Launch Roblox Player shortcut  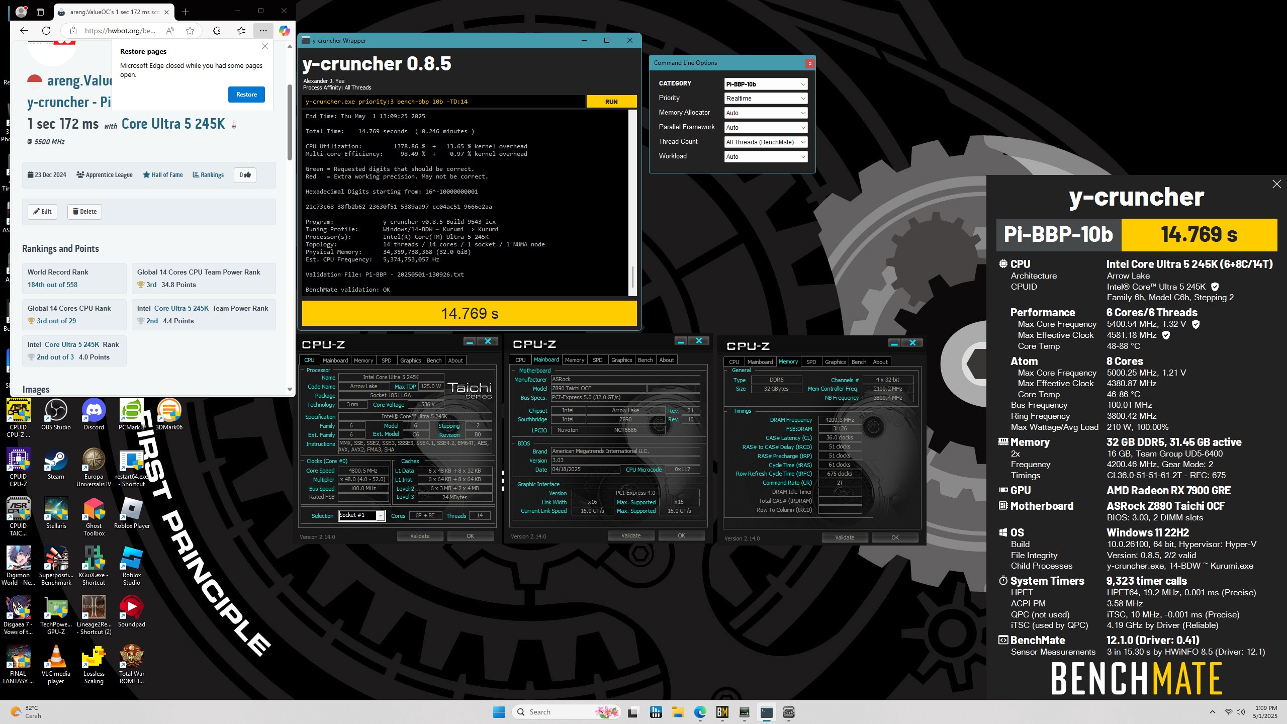point(132,513)
